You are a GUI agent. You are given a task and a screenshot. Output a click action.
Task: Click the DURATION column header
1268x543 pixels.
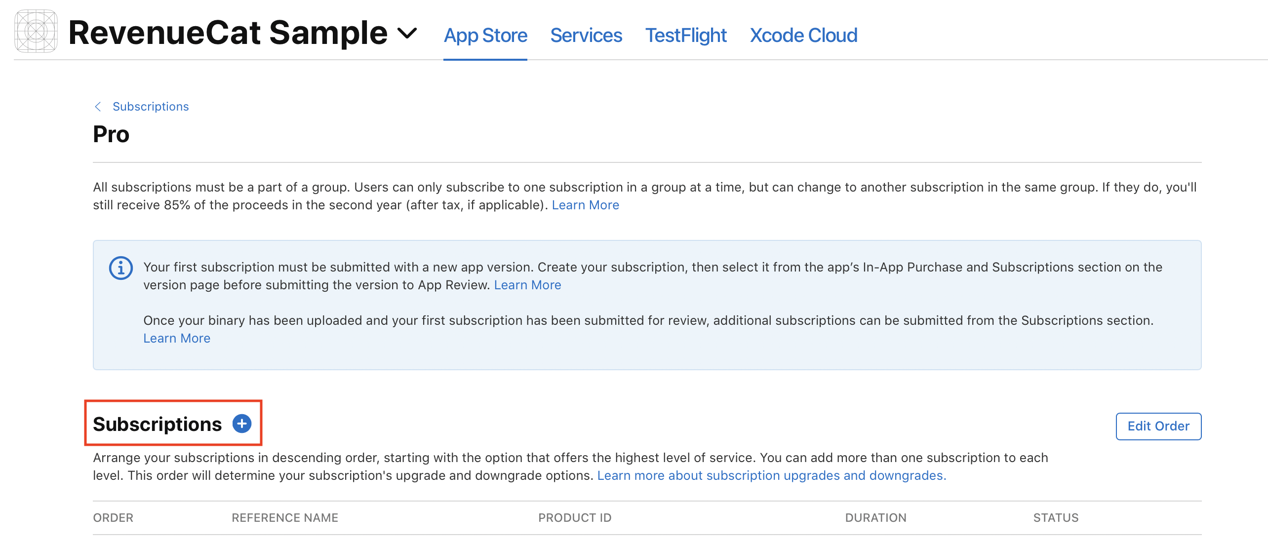click(875, 518)
